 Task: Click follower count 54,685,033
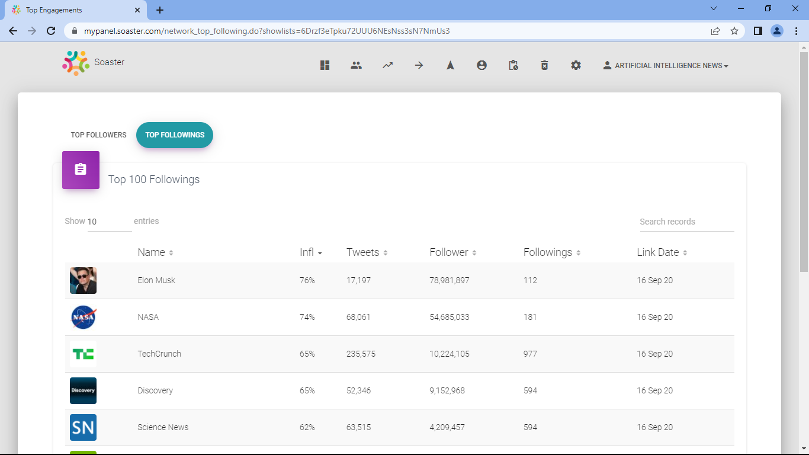click(x=450, y=317)
